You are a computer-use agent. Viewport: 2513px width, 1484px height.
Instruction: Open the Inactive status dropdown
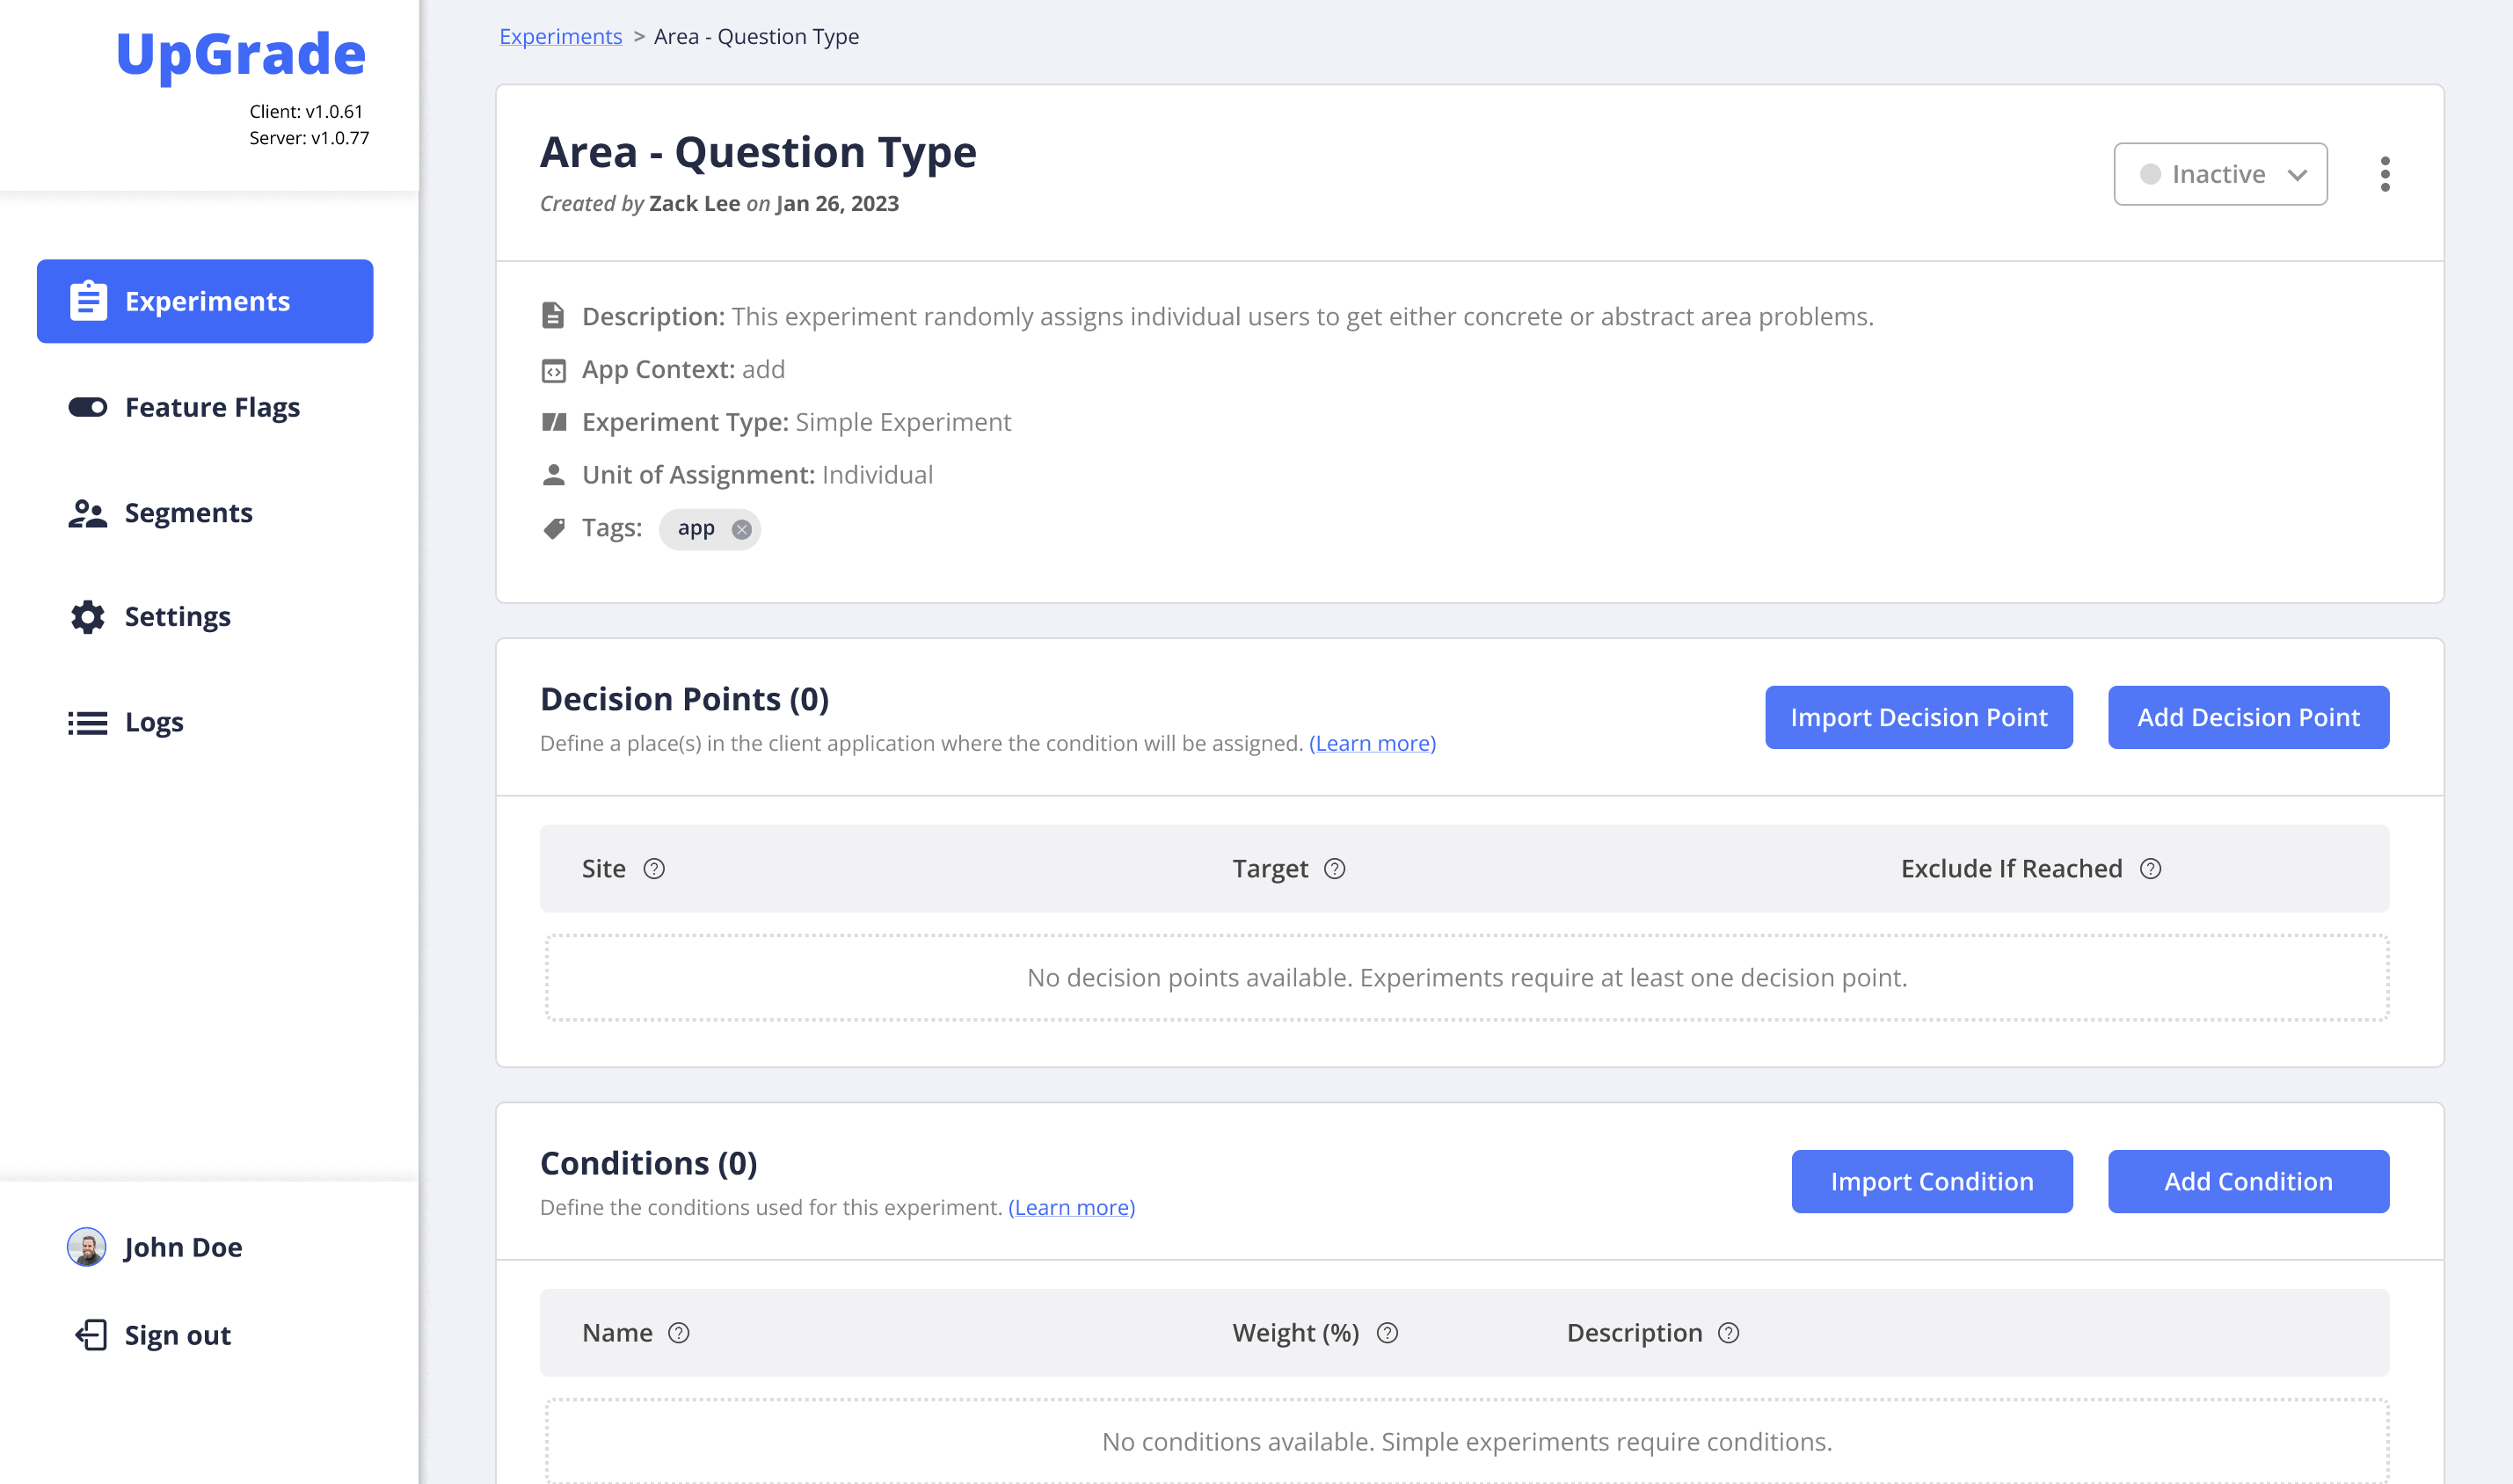click(2219, 174)
